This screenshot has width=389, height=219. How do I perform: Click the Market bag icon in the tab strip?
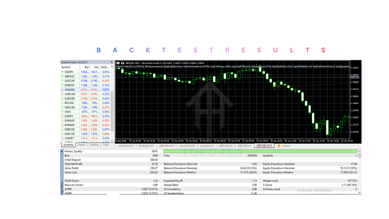coord(279,146)
